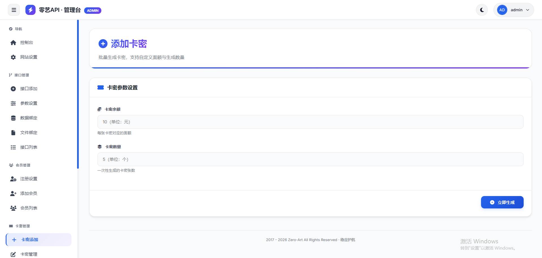Click the 文件绑定 file icon
This screenshot has height=258, width=542.
click(x=13, y=133)
